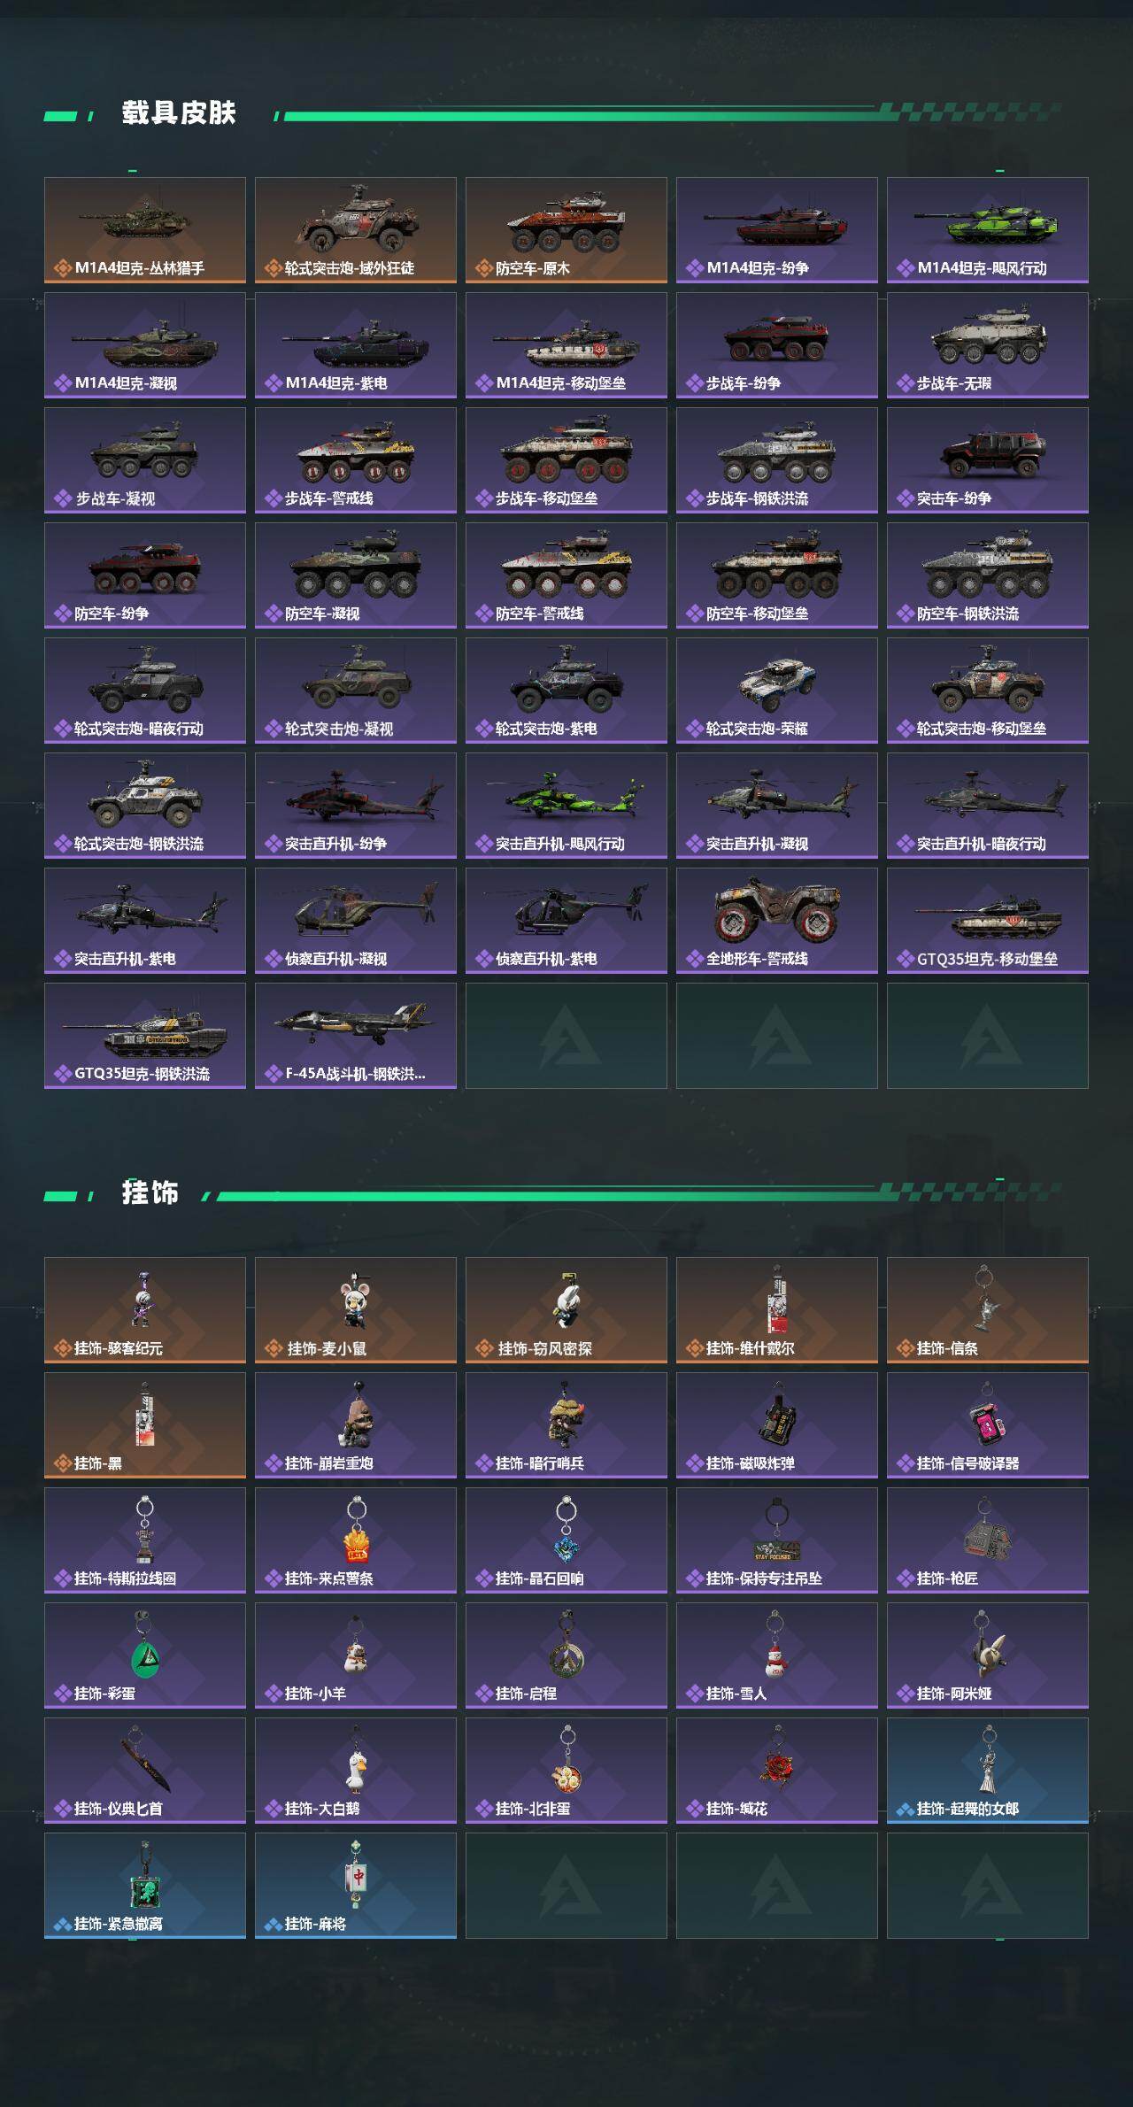Click the 载具皮肤 section header
The height and width of the screenshot is (2107, 1133).
click(179, 113)
